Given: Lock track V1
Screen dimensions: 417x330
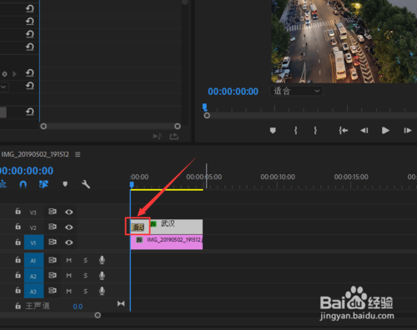Looking at the screenshot, I should [18, 242].
